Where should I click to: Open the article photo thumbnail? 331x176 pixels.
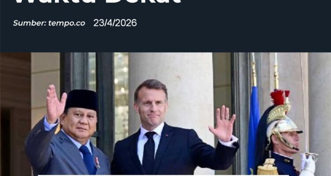pyautogui.click(x=165, y=114)
